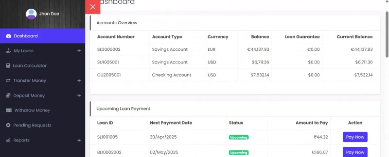
Task: Click the Account Type column header
Action: tap(167, 37)
